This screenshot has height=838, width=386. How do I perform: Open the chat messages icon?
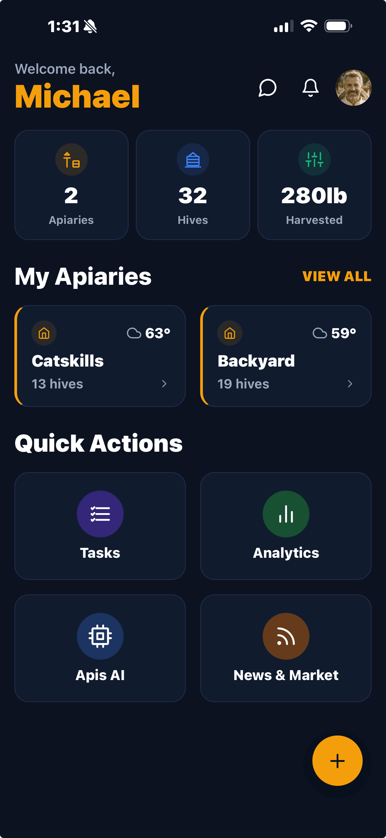click(267, 88)
